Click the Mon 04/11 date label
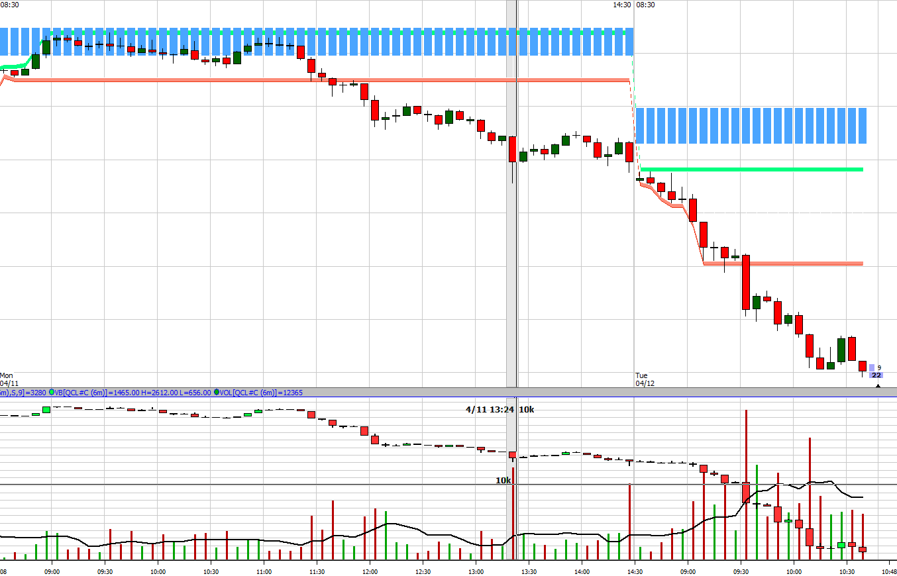Image resolution: width=897 pixels, height=576 pixels. pos(9,379)
